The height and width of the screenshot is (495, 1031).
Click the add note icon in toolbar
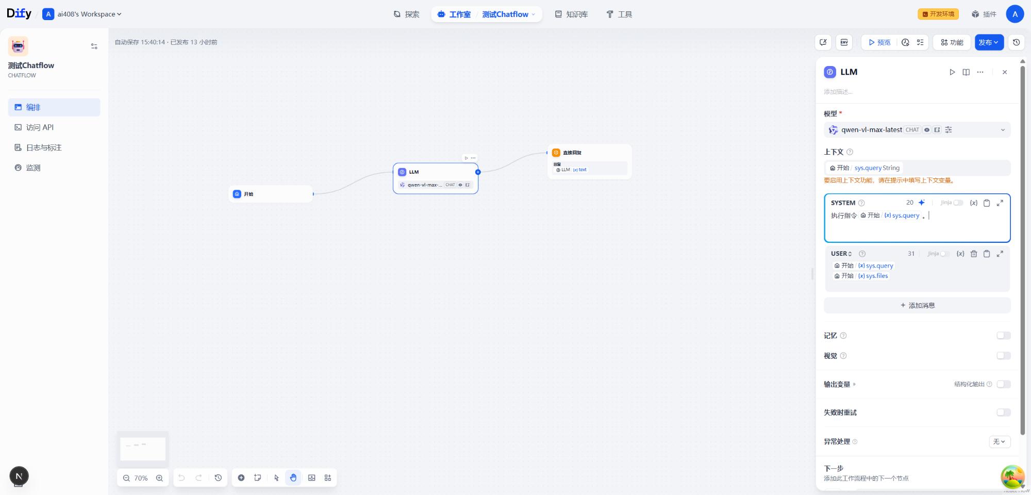tap(258, 478)
